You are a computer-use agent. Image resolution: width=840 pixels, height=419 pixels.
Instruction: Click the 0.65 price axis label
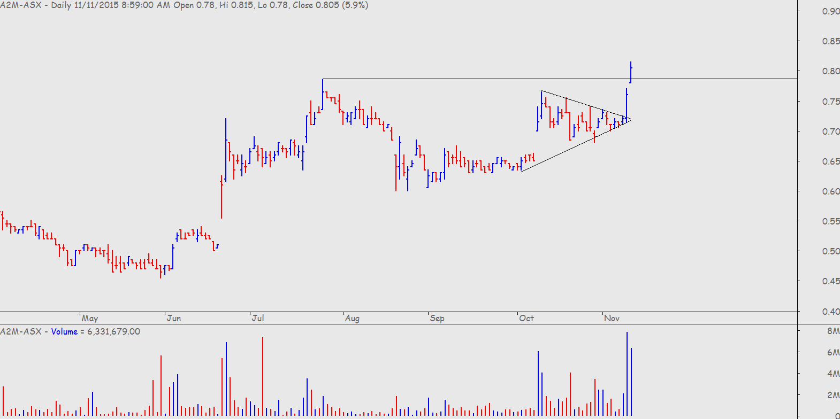[x=831, y=161]
